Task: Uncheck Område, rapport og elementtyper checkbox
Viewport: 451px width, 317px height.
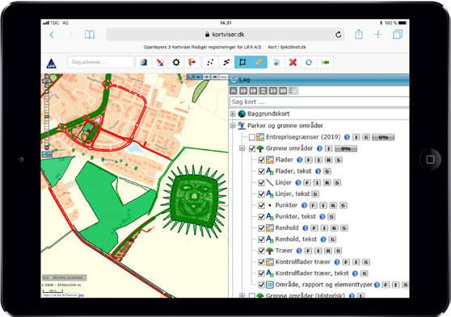Action: (261, 285)
